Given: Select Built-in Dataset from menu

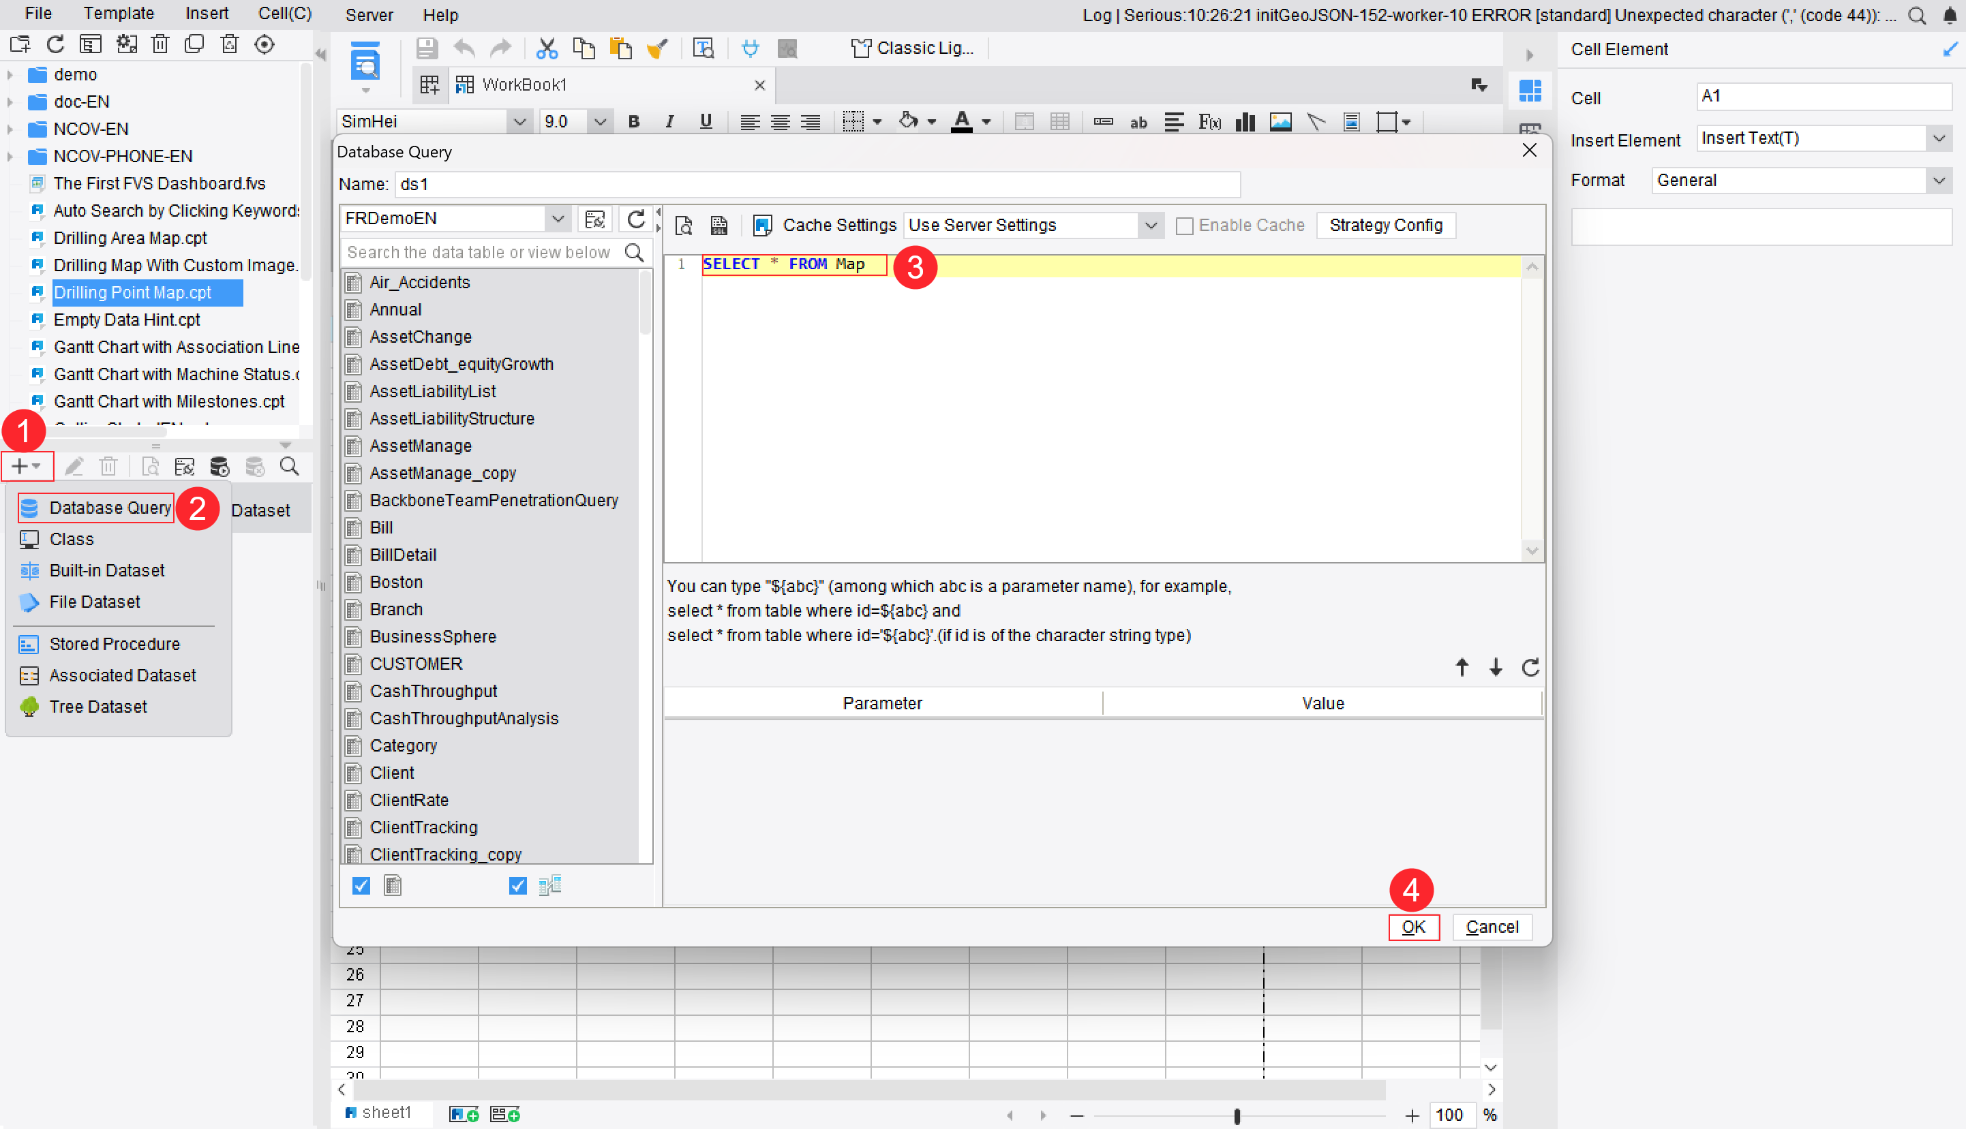Looking at the screenshot, I should [107, 571].
